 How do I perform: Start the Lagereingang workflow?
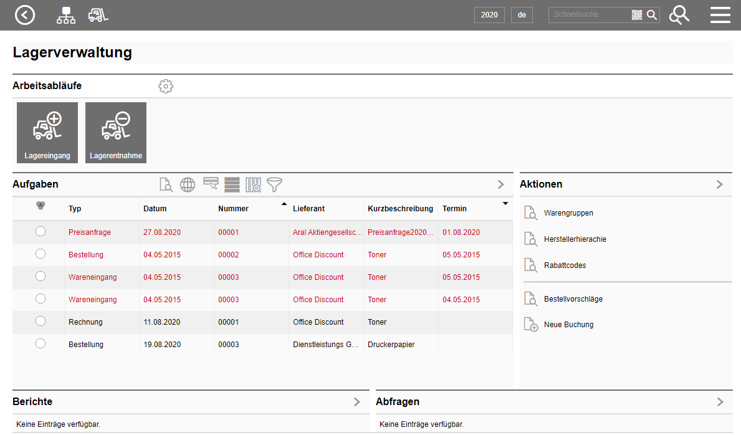(47, 132)
